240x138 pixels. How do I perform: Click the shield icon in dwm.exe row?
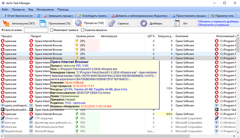[76, 122]
